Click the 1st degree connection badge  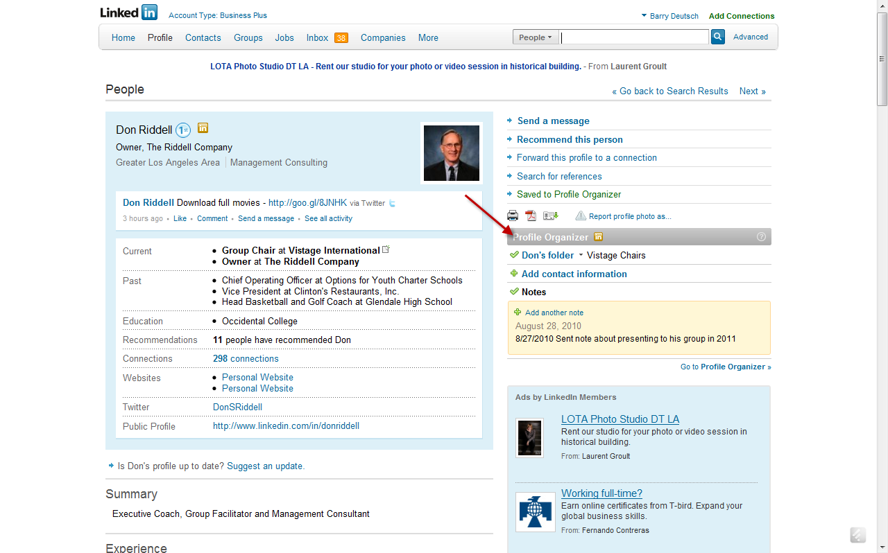182,130
